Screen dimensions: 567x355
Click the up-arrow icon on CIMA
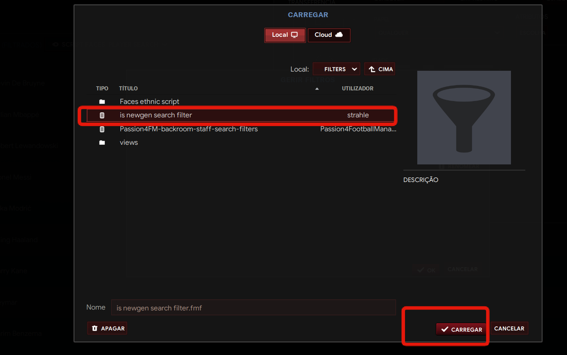pyautogui.click(x=372, y=69)
